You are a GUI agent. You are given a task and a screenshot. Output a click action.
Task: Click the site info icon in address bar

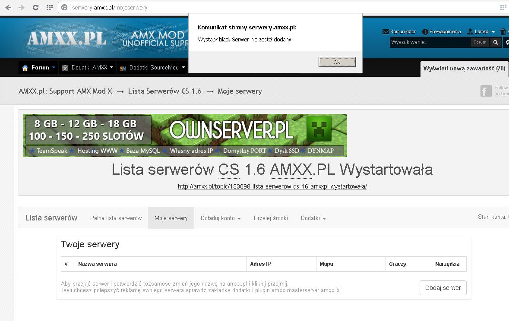click(x=64, y=7)
